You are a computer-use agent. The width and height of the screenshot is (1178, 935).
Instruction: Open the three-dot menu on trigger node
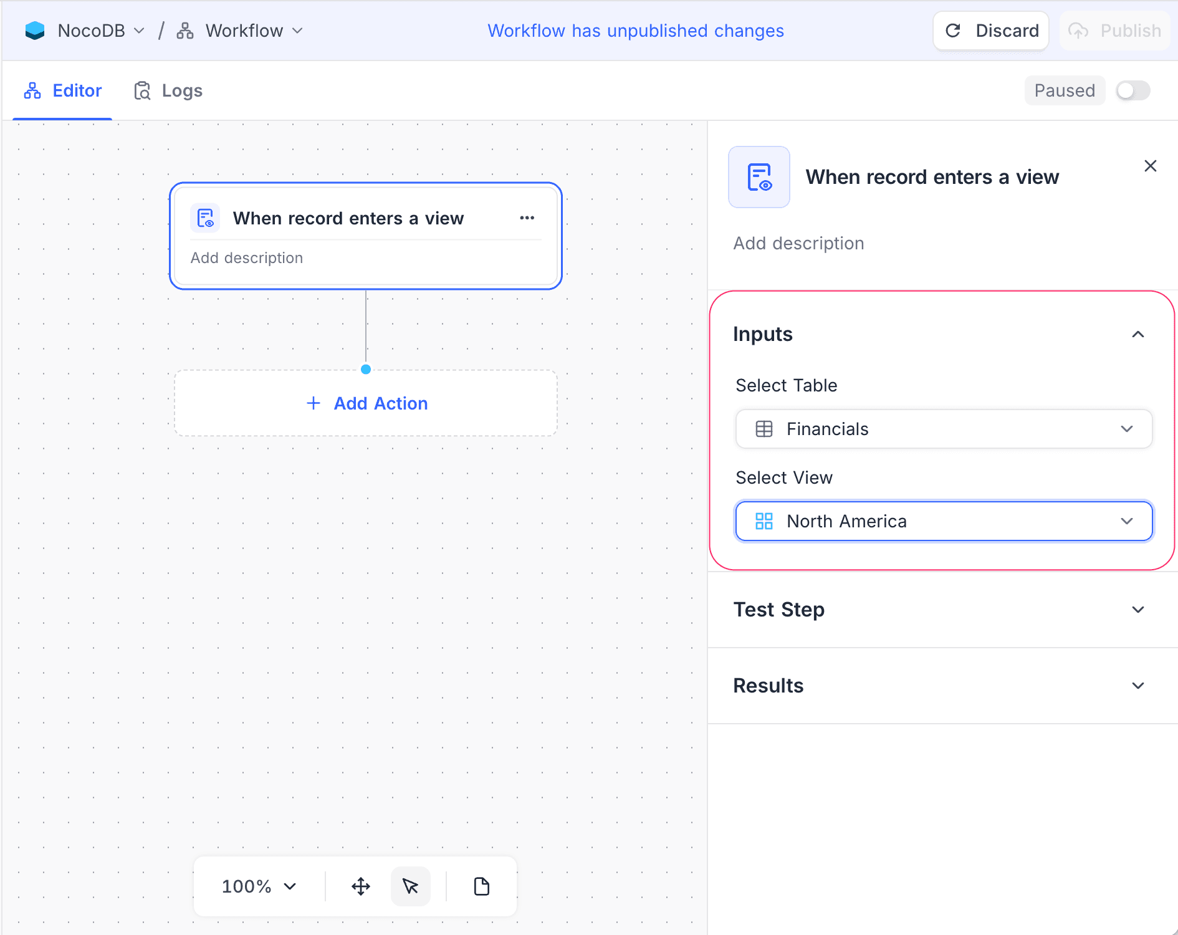pos(527,218)
